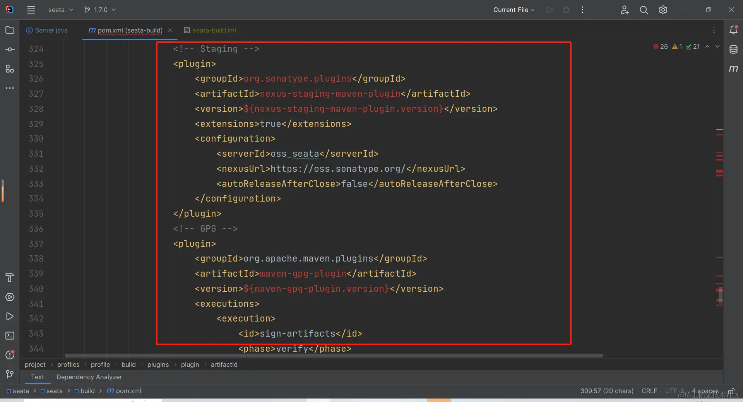Toggle read-only lock in status bar

(731, 391)
